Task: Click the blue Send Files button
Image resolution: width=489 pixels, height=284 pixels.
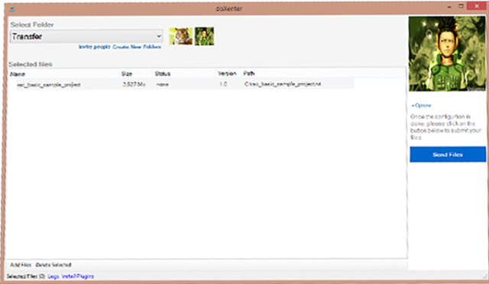Action: click(448, 154)
